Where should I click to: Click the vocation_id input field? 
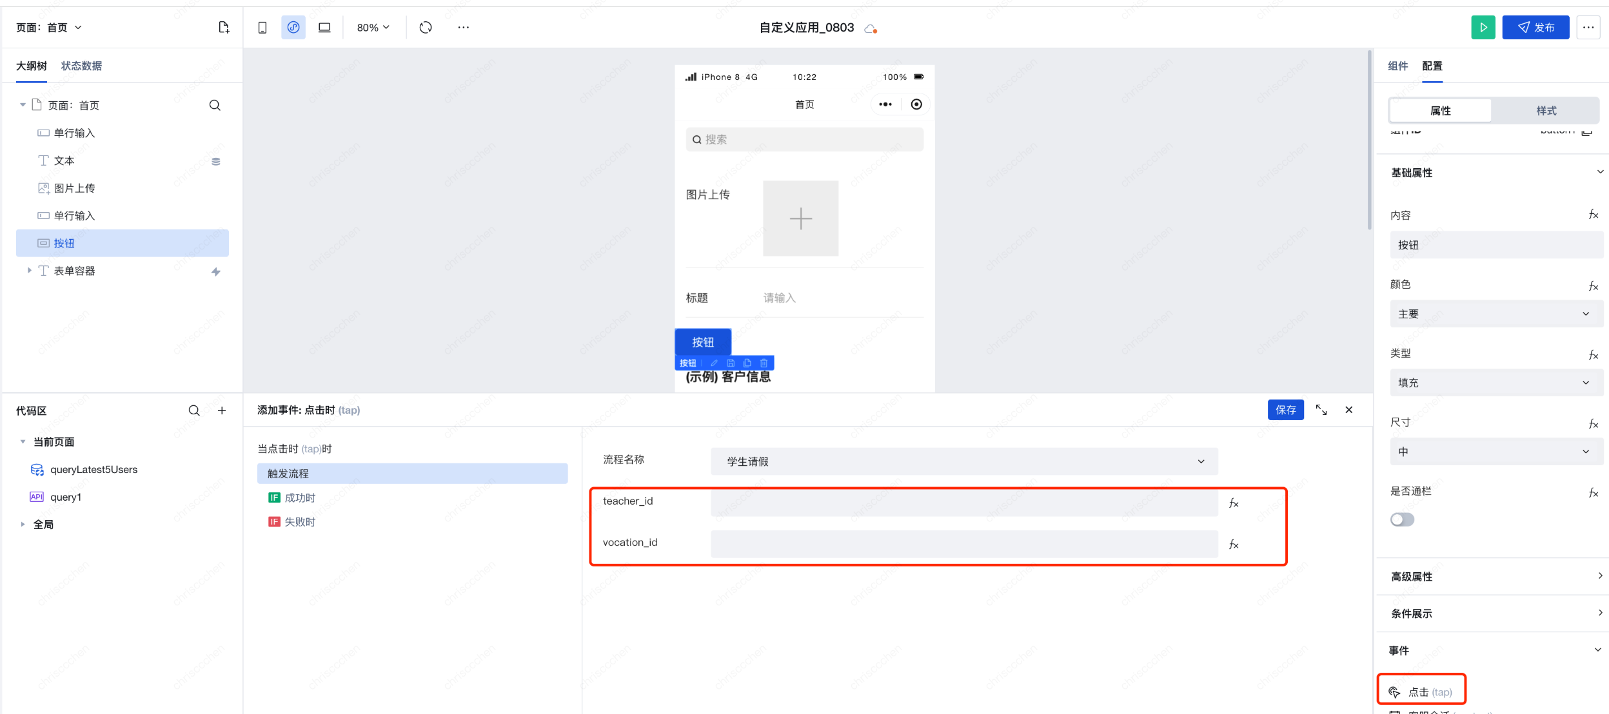tap(963, 544)
